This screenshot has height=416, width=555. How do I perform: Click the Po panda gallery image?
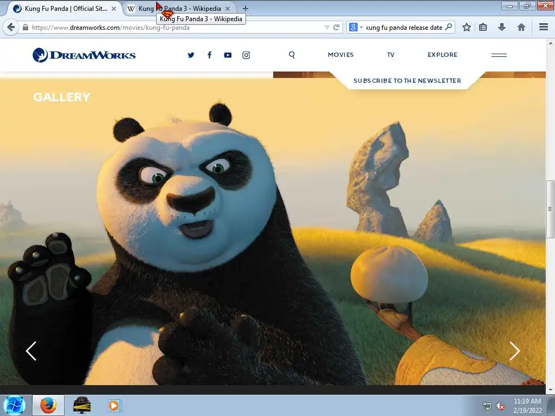(273, 232)
